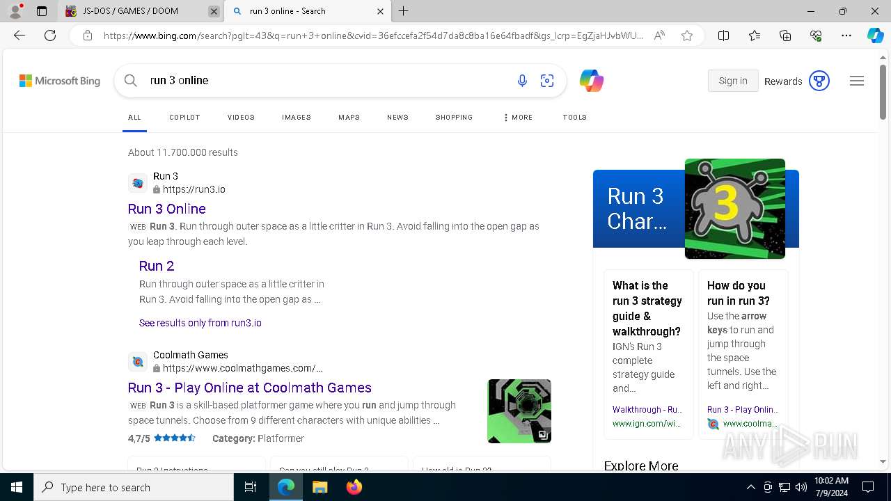This screenshot has width=891, height=501.
Task: Switch to the COPILOT tab
Action: [184, 118]
